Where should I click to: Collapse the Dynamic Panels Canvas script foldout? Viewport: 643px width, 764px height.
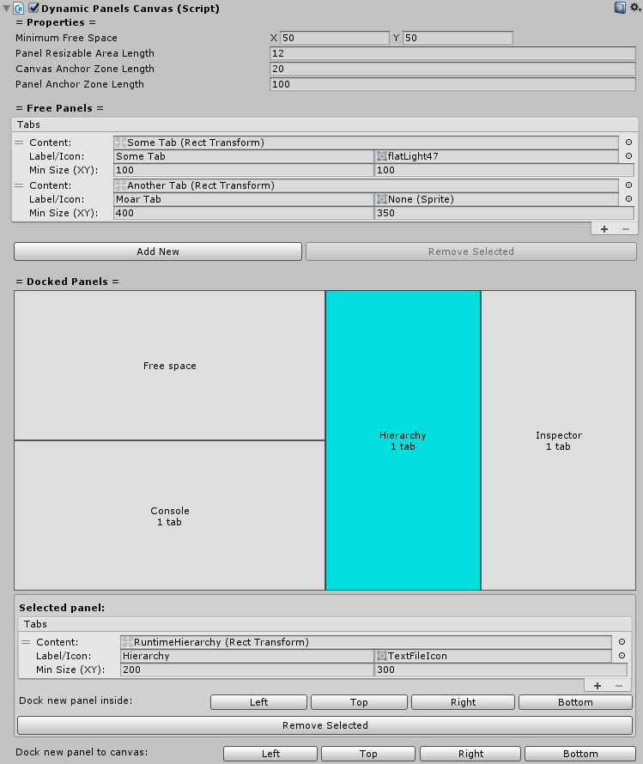7,8
